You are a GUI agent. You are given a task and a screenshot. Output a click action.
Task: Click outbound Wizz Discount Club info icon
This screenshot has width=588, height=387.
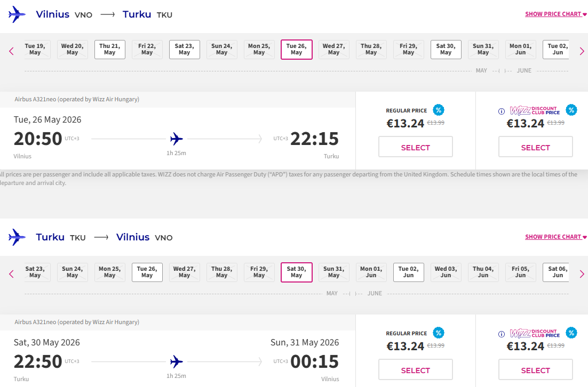pyautogui.click(x=502, y=111)
